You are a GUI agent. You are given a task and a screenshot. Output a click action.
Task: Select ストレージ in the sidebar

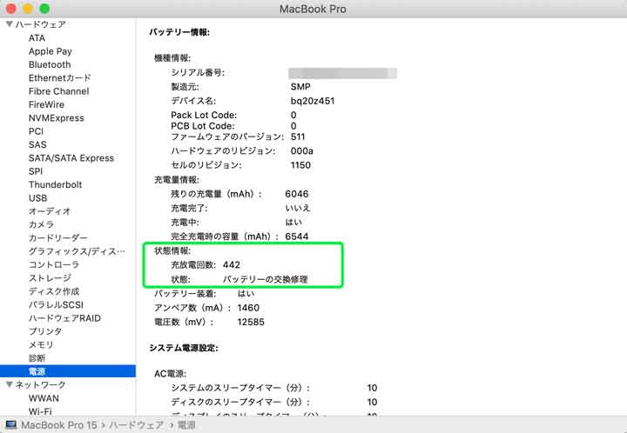[50, 278]
